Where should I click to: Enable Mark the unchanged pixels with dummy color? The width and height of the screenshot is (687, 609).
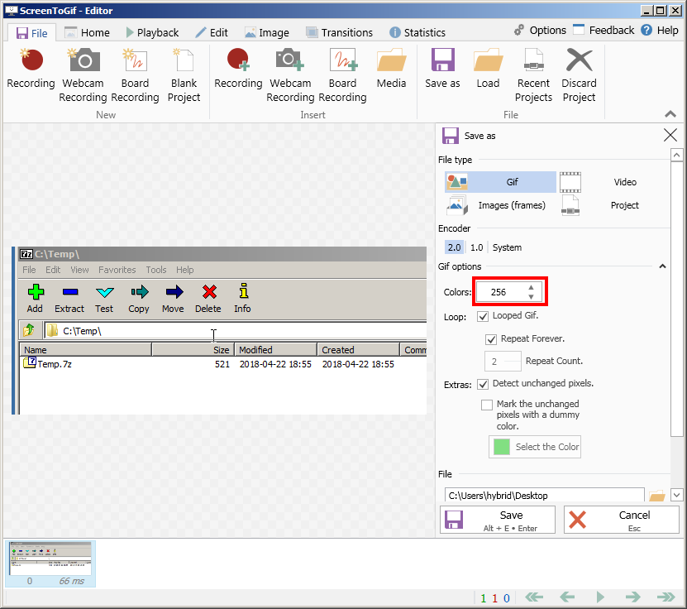pos(487,405)
